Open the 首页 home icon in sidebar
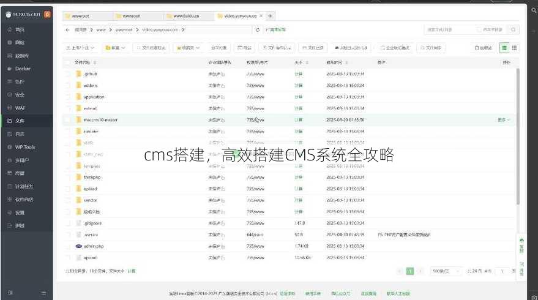 tap(10, 30)
